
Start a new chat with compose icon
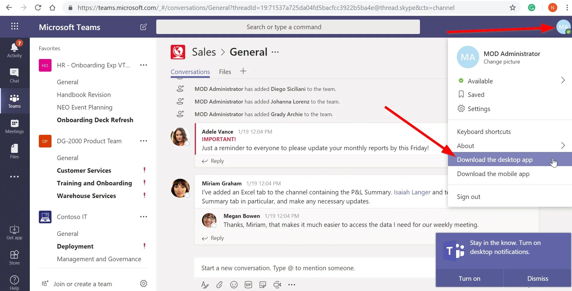144,27
